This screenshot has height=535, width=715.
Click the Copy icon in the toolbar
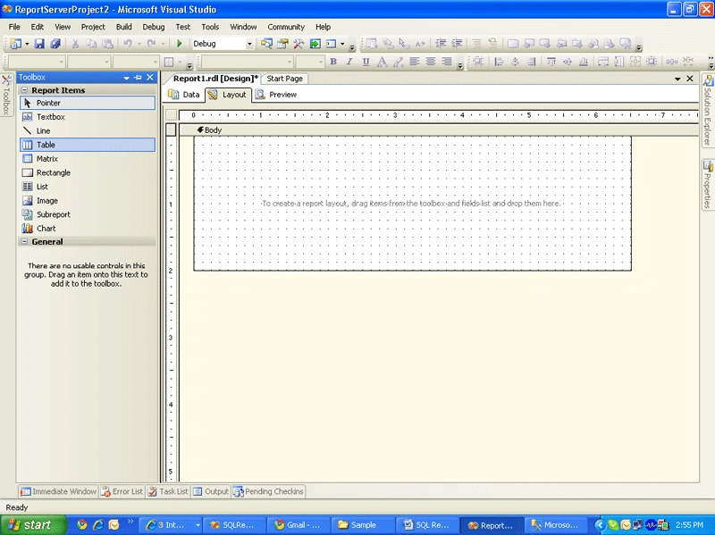click(x=91, y=44)
